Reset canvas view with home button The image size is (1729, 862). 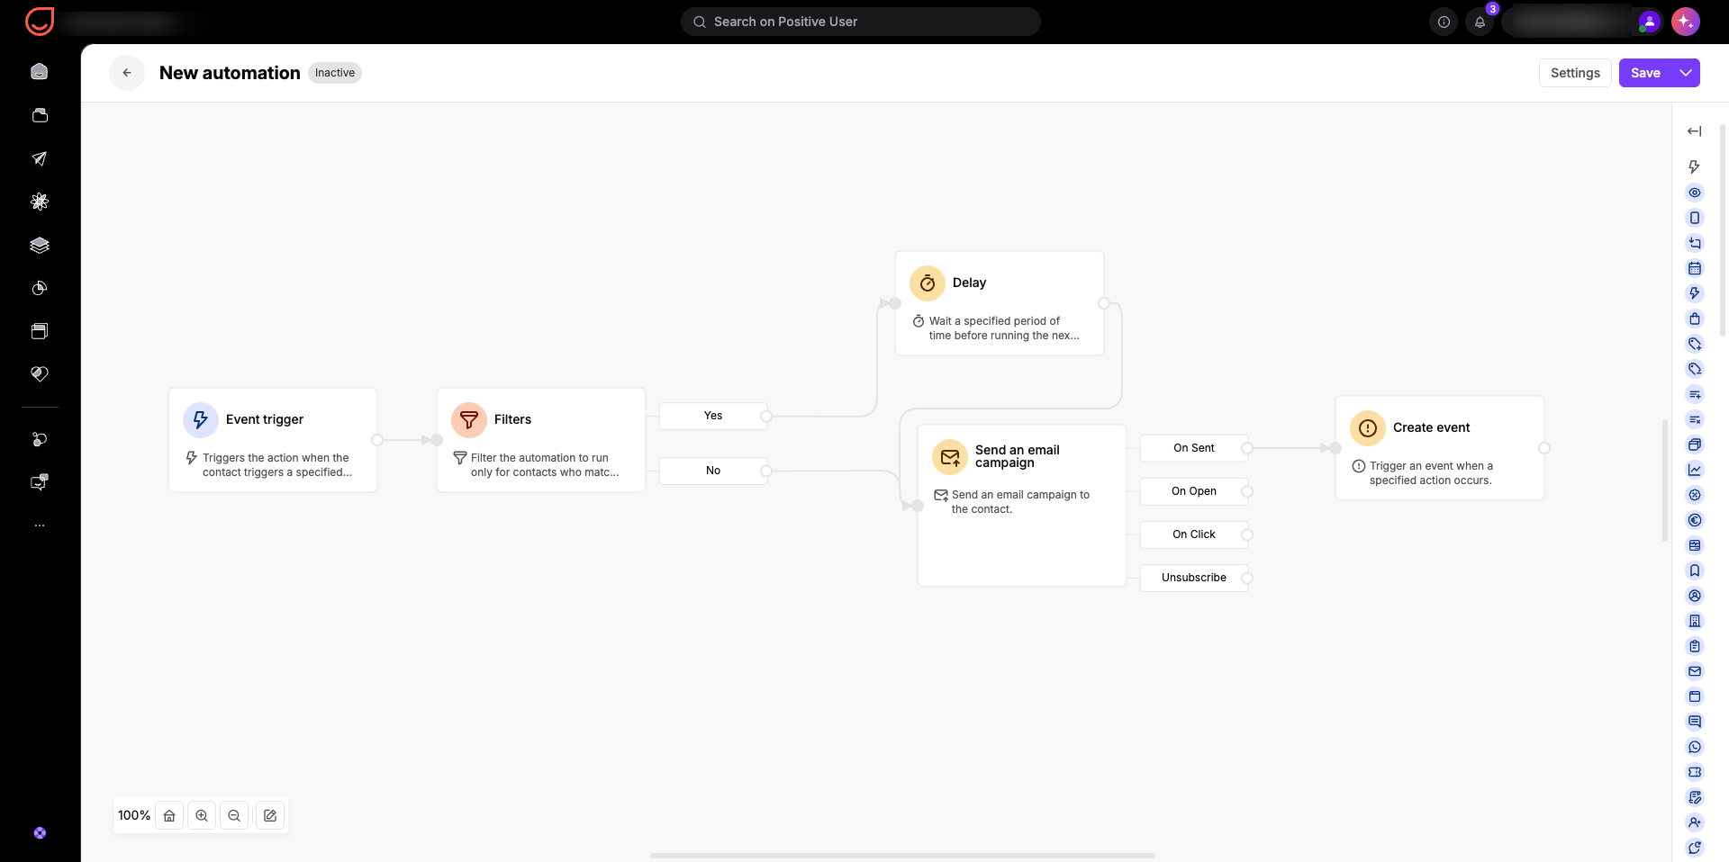coord(169,815)
